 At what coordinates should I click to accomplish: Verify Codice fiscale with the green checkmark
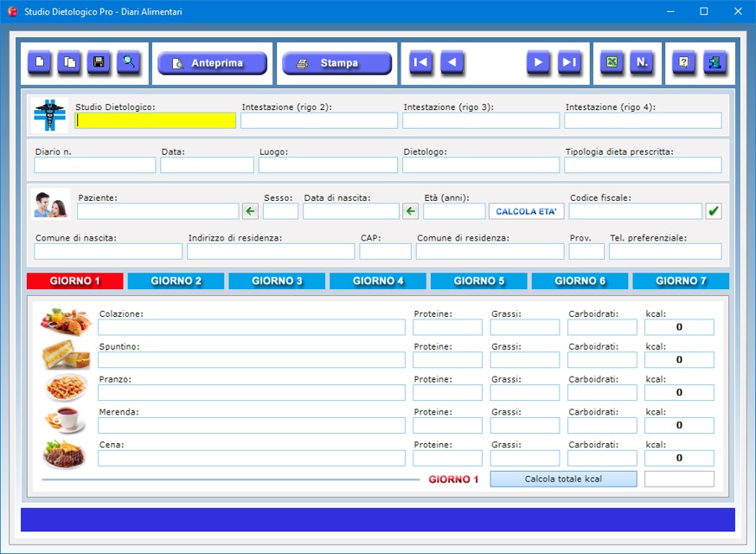(714, 211)
